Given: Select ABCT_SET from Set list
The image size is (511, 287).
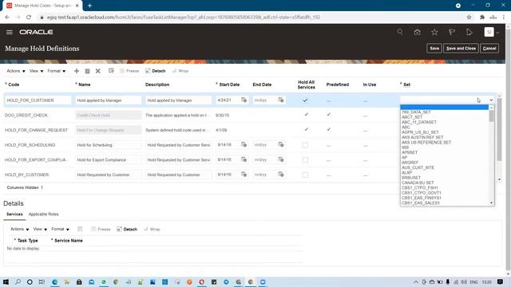Looking at the screenshot, I should [412, 117].
